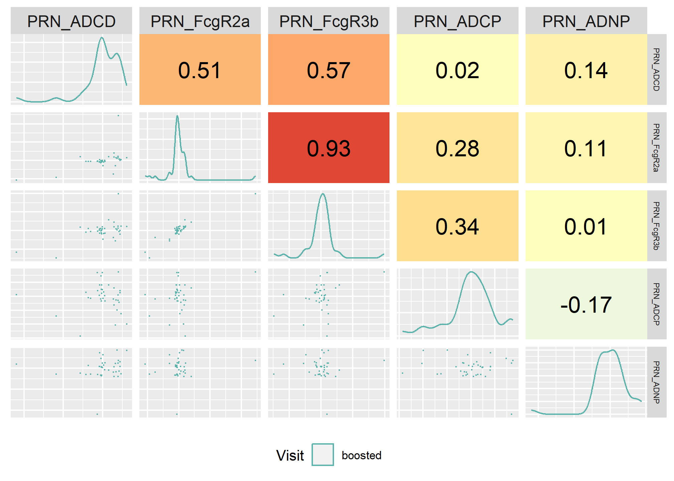Click the boosted legend key box
This screenshot has height=481, width=674.
[323, 455]
